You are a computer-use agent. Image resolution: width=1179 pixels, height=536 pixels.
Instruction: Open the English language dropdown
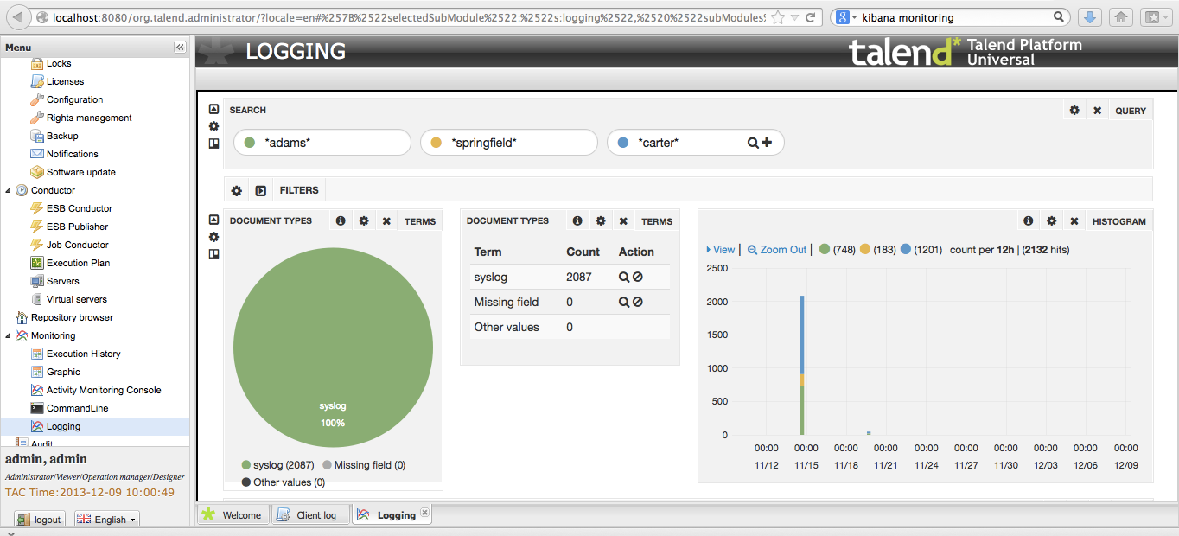tap(107, 520)
